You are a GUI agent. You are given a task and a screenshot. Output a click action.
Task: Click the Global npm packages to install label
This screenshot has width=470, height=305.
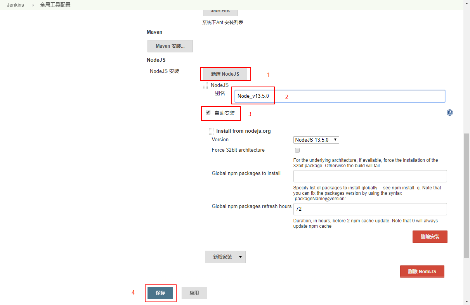pos(246,173)
